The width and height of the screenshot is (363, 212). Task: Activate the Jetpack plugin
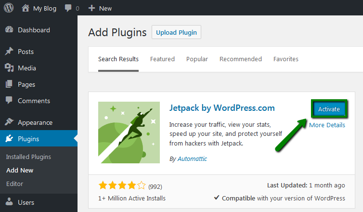[329, 109]
